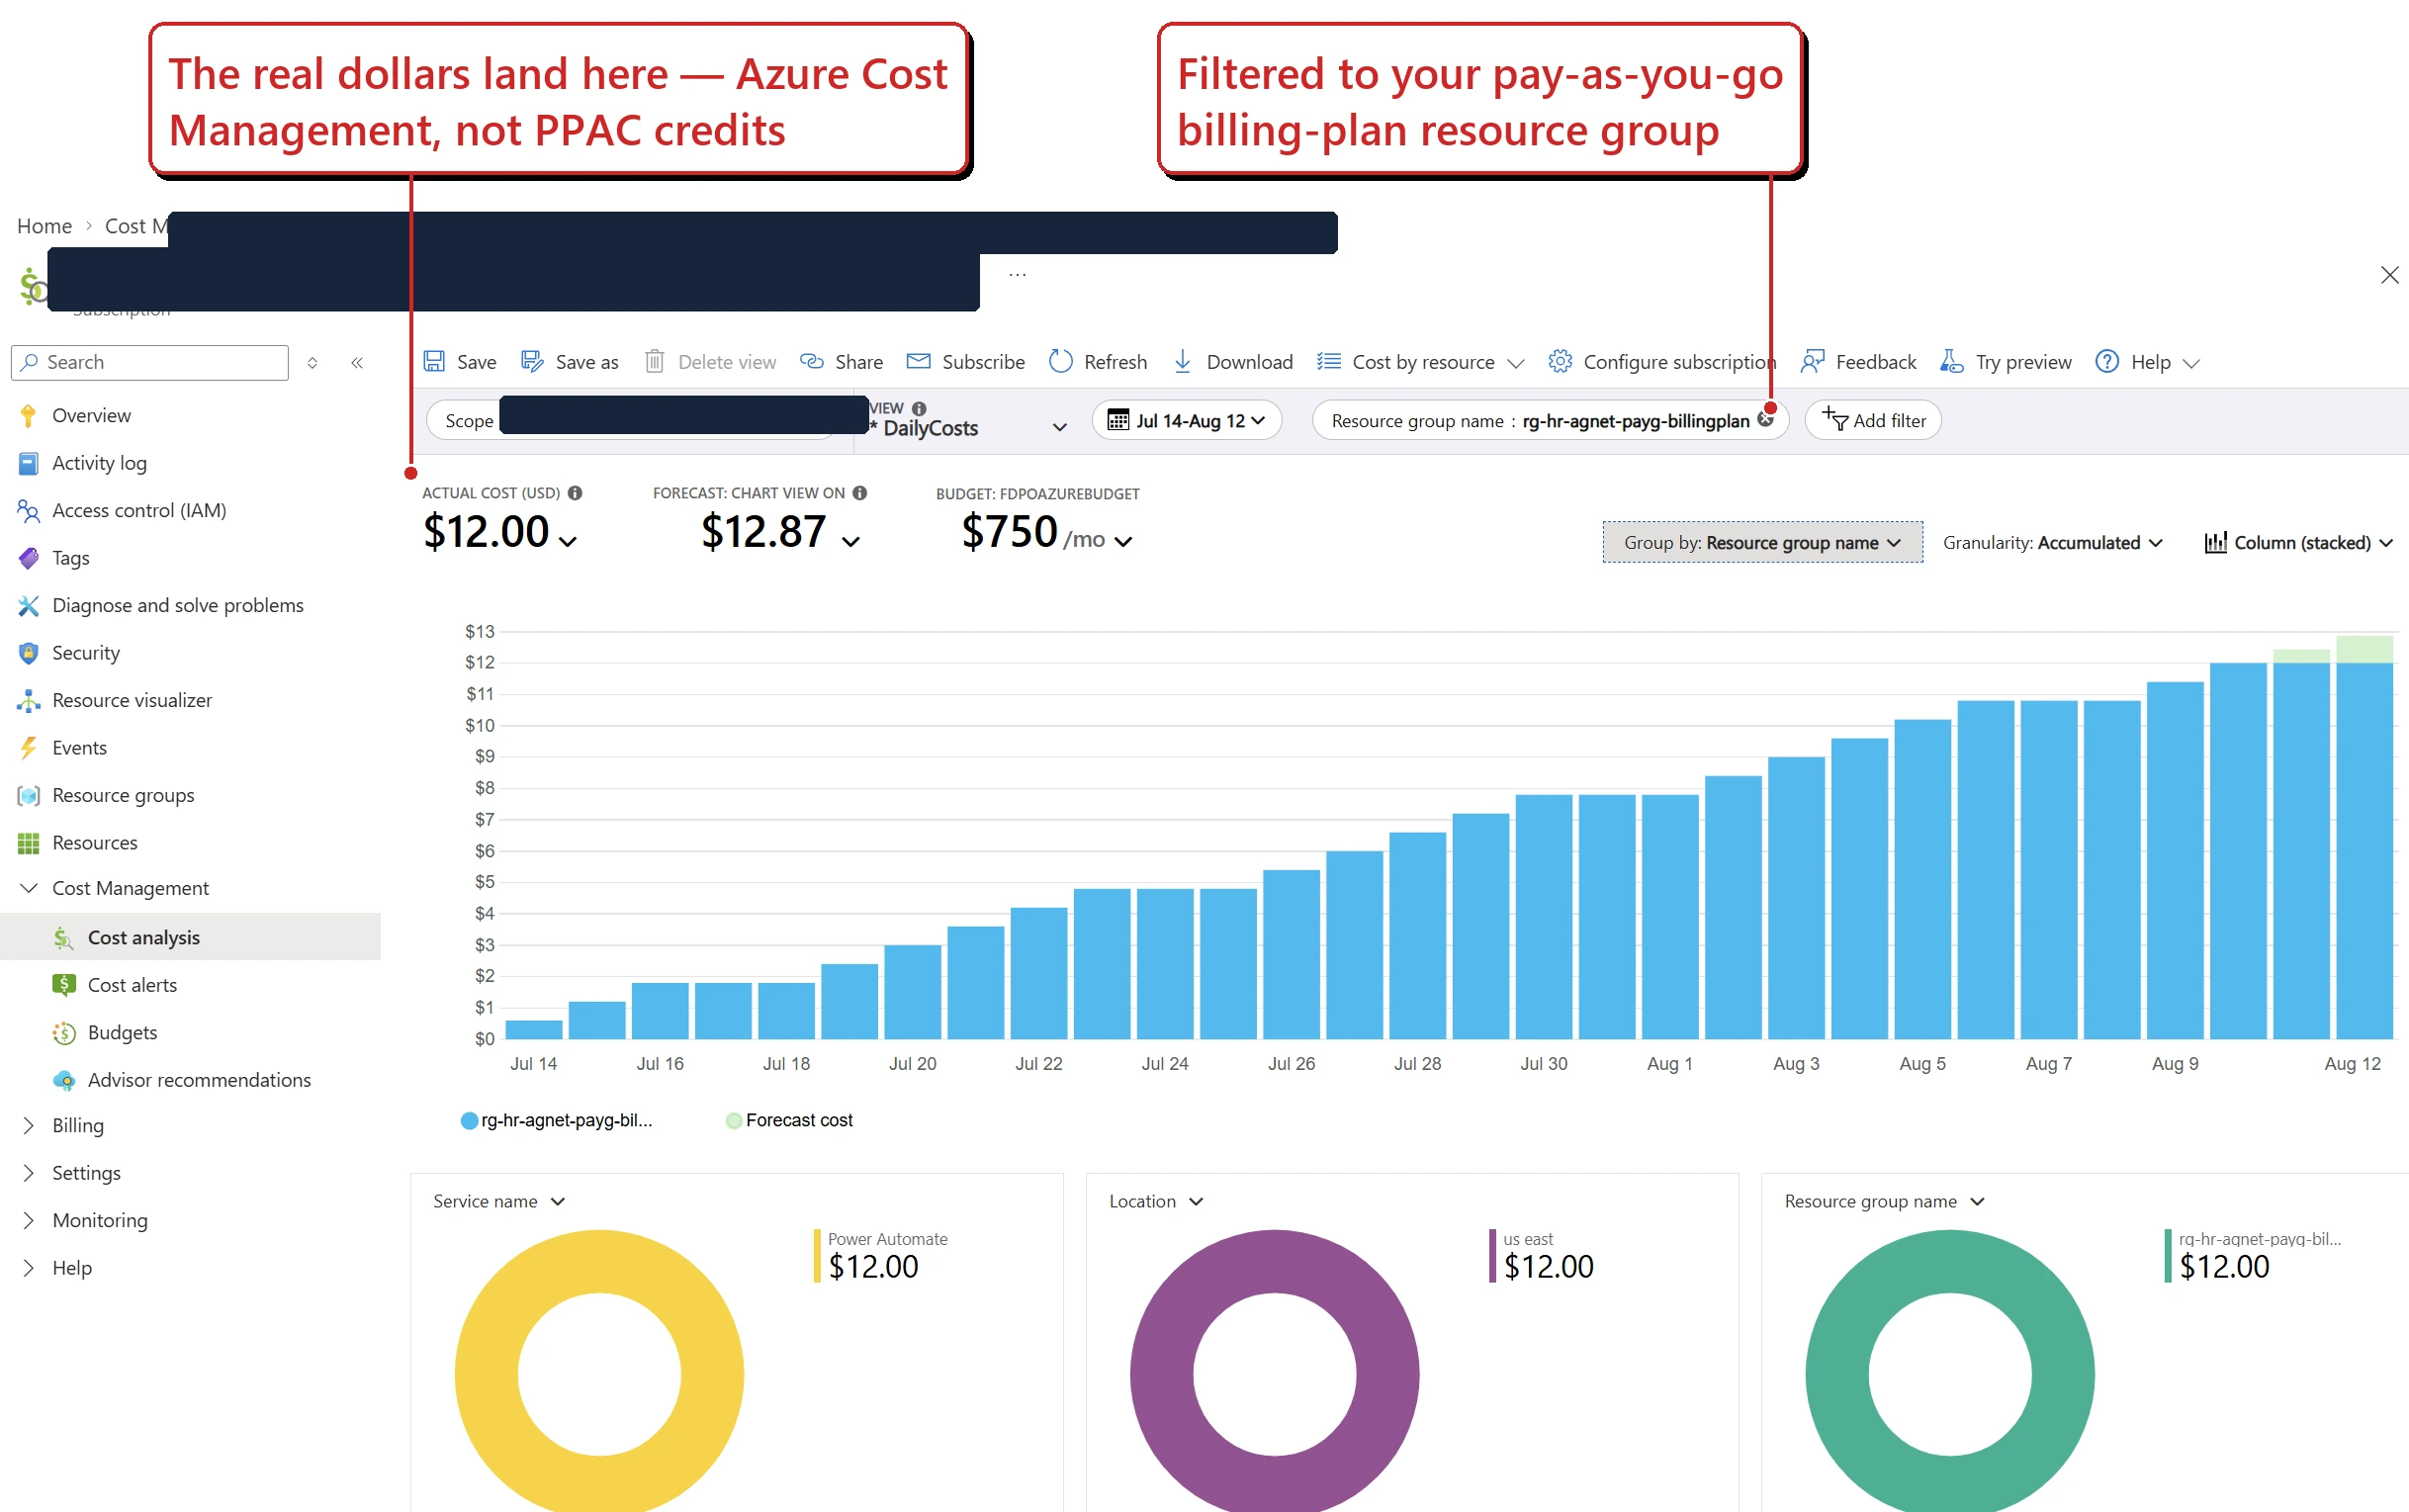Expand the Settings section
Image resolution: width=2409 pixels, height=1512 pixels.
(29, 1173)
